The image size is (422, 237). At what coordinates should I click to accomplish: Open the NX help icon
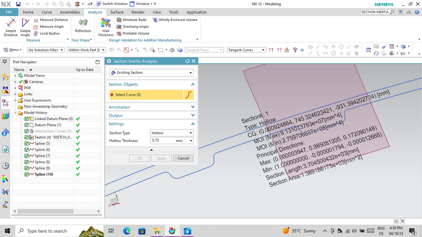pos(417,12)
